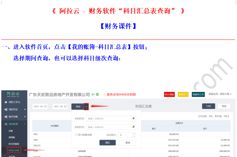
Task: Click credit 55,000.00 in row 1002.01
Action: coord(225,146)
